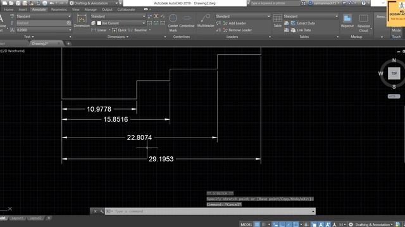Click the workspace switching gear icon in status bar
Image resolution: width=405 pixels, height=227 pixels.
(351, 224)
